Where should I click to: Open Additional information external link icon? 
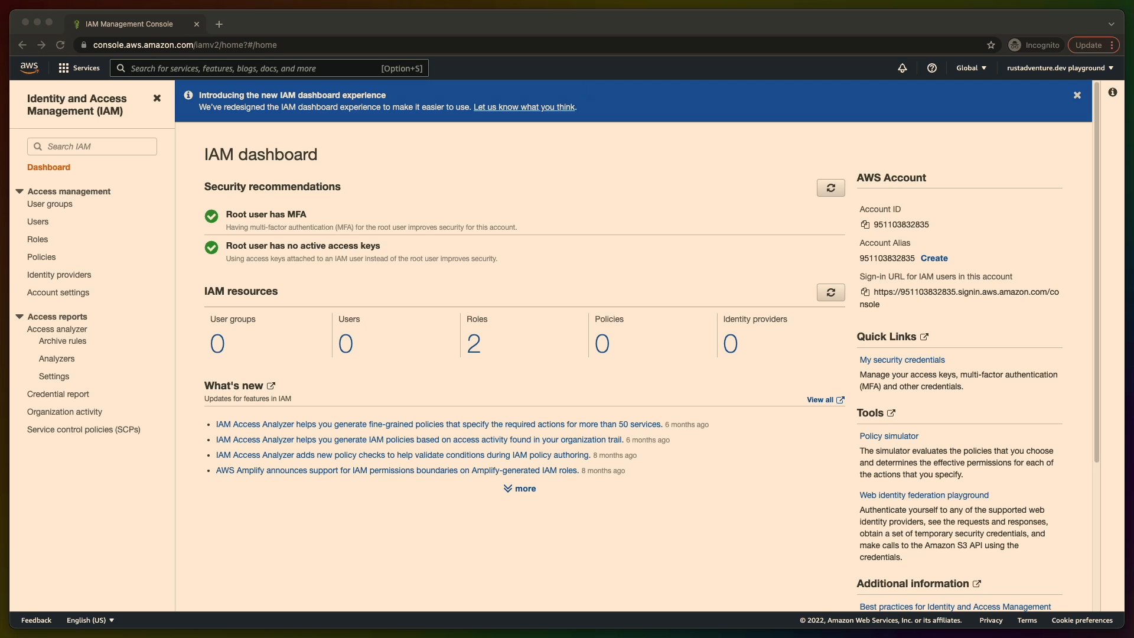pos(976,584)
